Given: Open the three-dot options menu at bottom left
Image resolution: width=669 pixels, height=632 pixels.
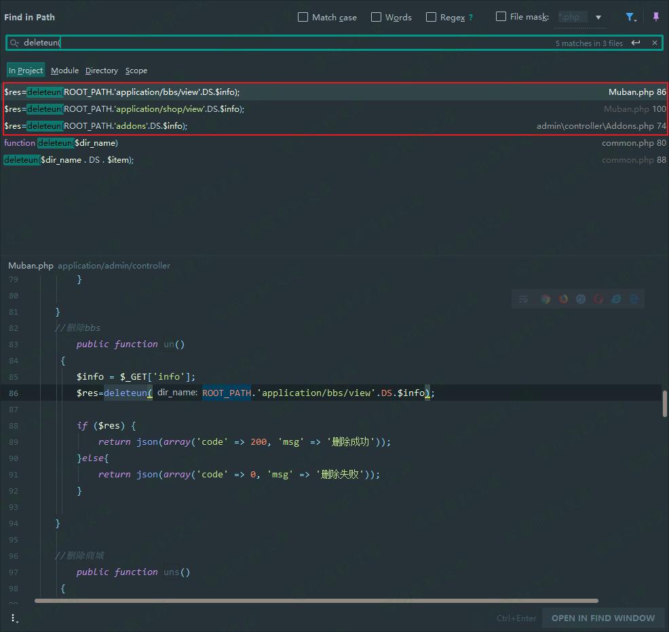Looking at the screenshot, I should 14,618.
